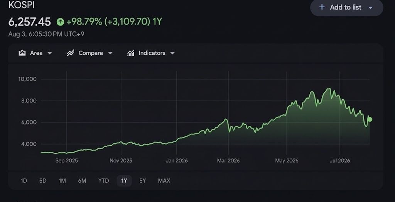This screenshot has width=395, height=202.
Task: Switch chart to 6M range
Action: click(x=82, y=180)
